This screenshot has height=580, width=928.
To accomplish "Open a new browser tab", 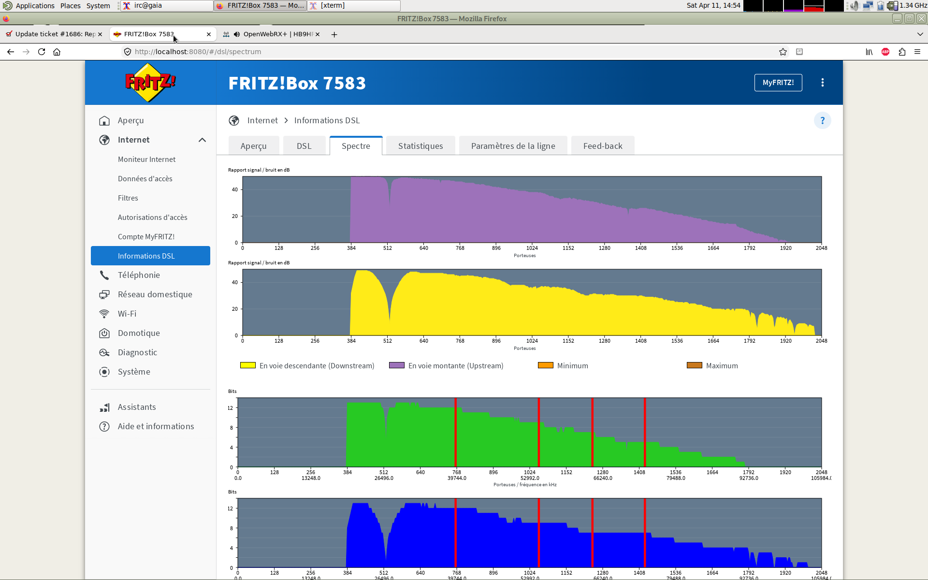I will (x=334, y=34).
